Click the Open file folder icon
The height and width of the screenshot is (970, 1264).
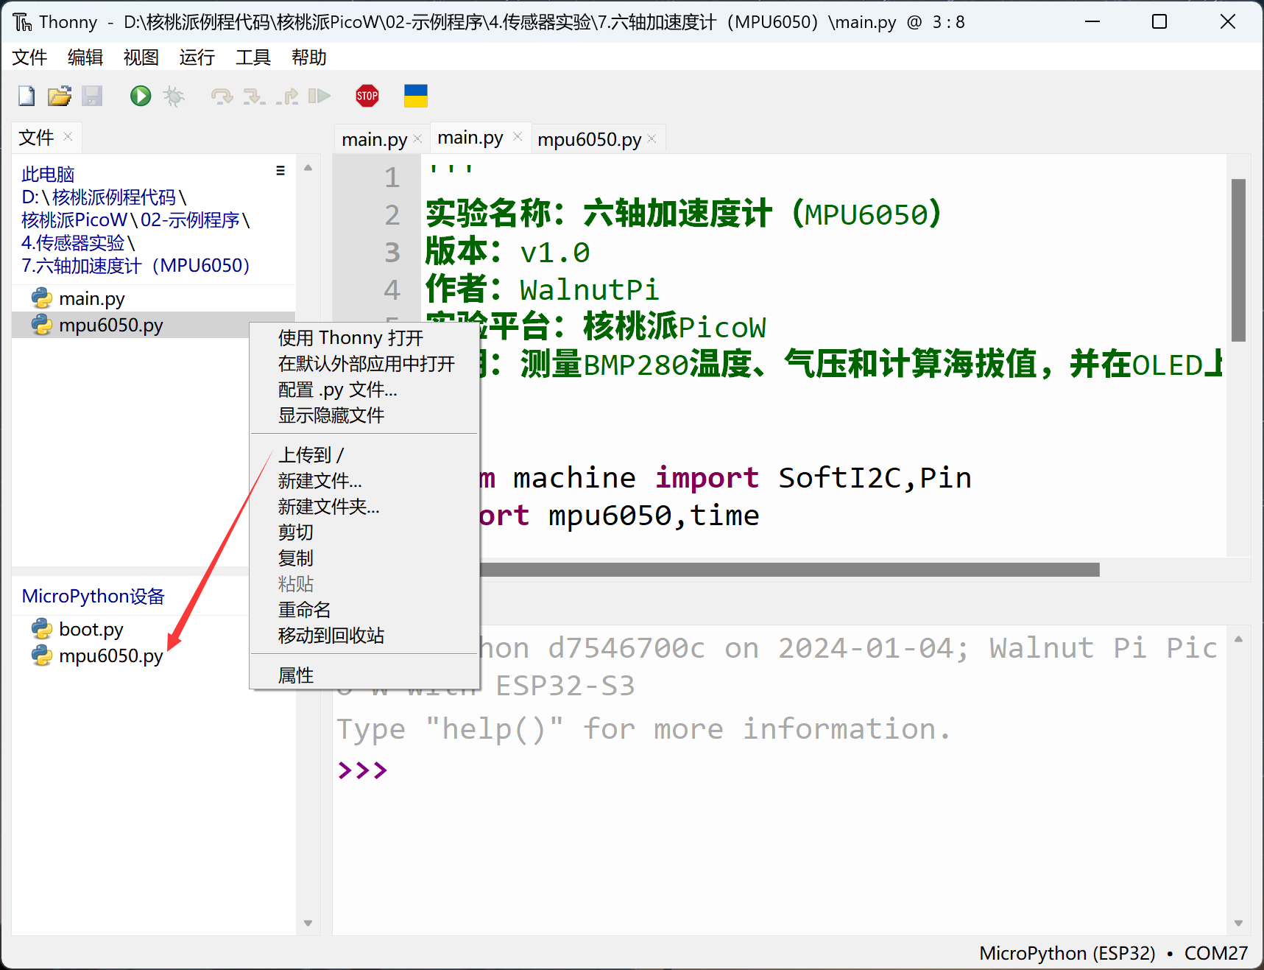59,96
